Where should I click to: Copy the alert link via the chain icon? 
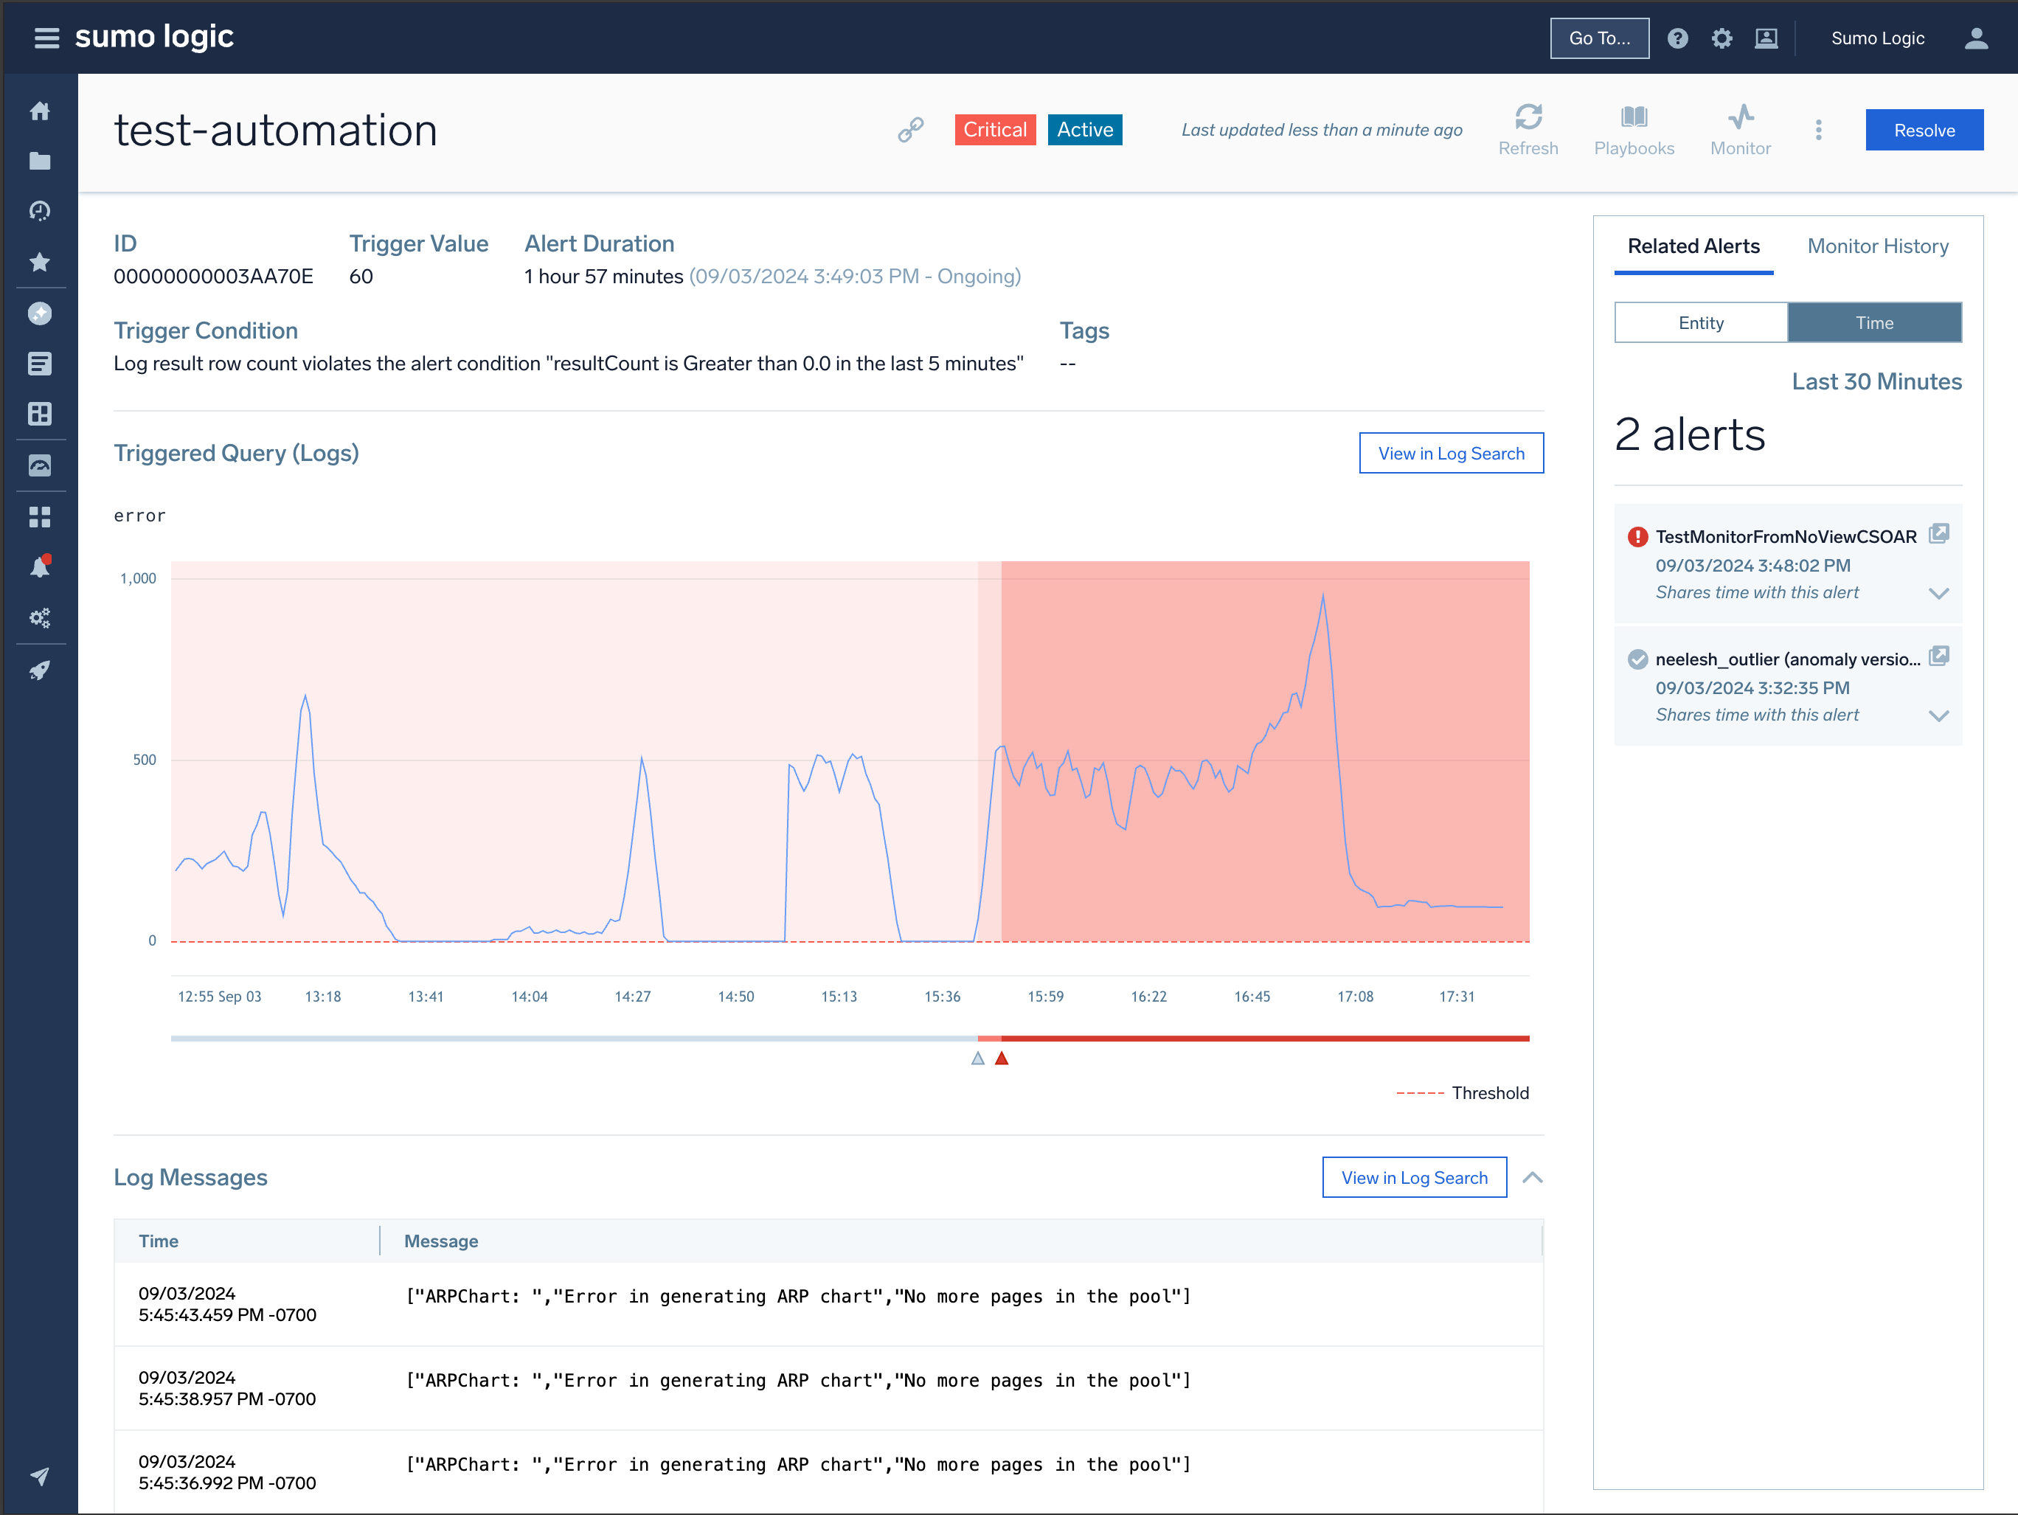(x=910, y=130)
